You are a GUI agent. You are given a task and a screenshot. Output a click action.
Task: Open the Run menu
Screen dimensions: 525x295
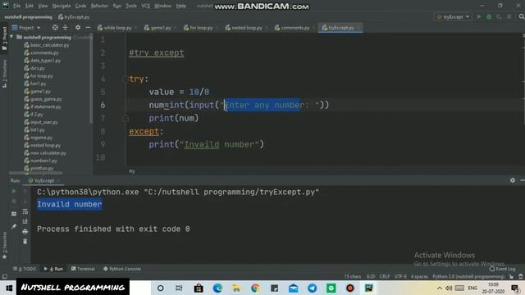[116, 6]
